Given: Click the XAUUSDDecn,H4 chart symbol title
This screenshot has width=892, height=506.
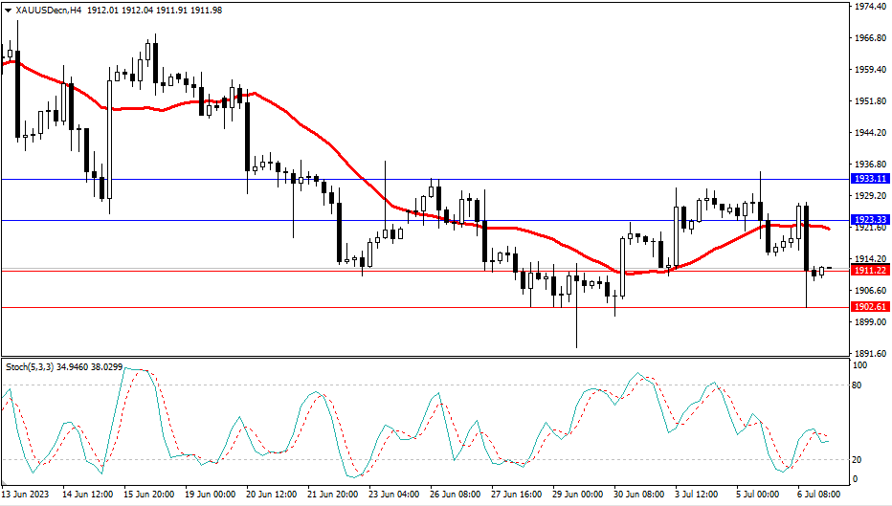Looking at the screenshot, I should 43,9.
